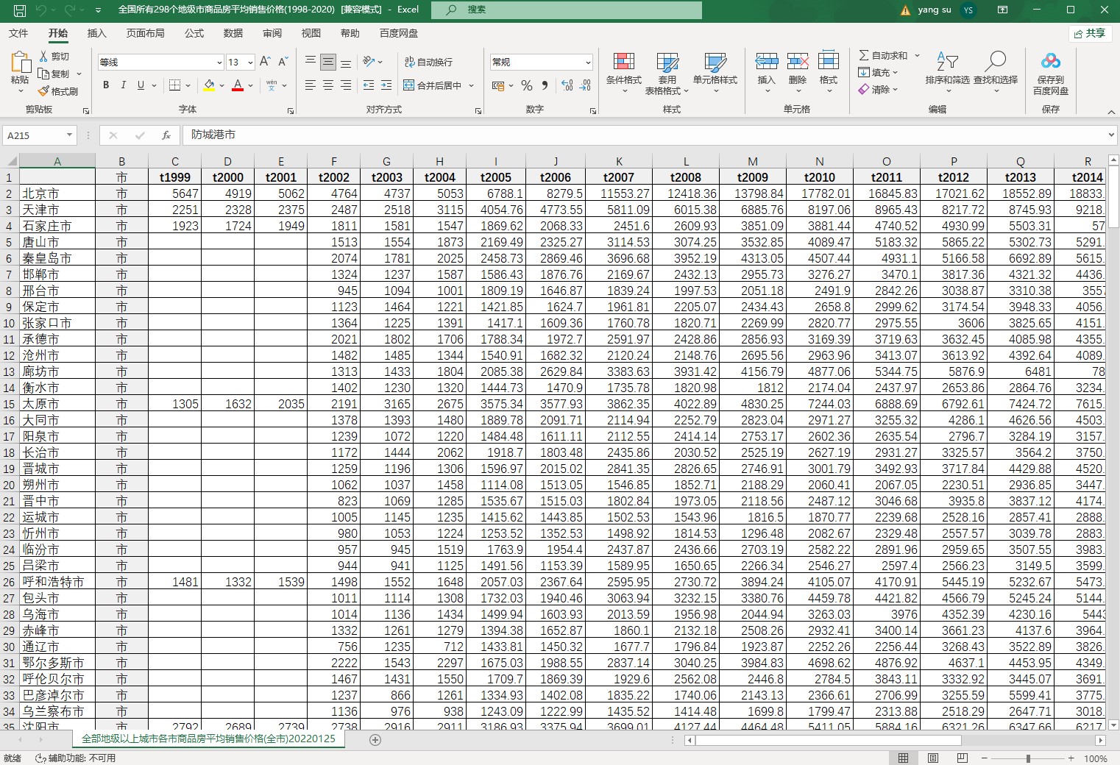Click the Format Painter (格式刷) icon
This screenshot has width=1120, height=765.
coord(45,91)
